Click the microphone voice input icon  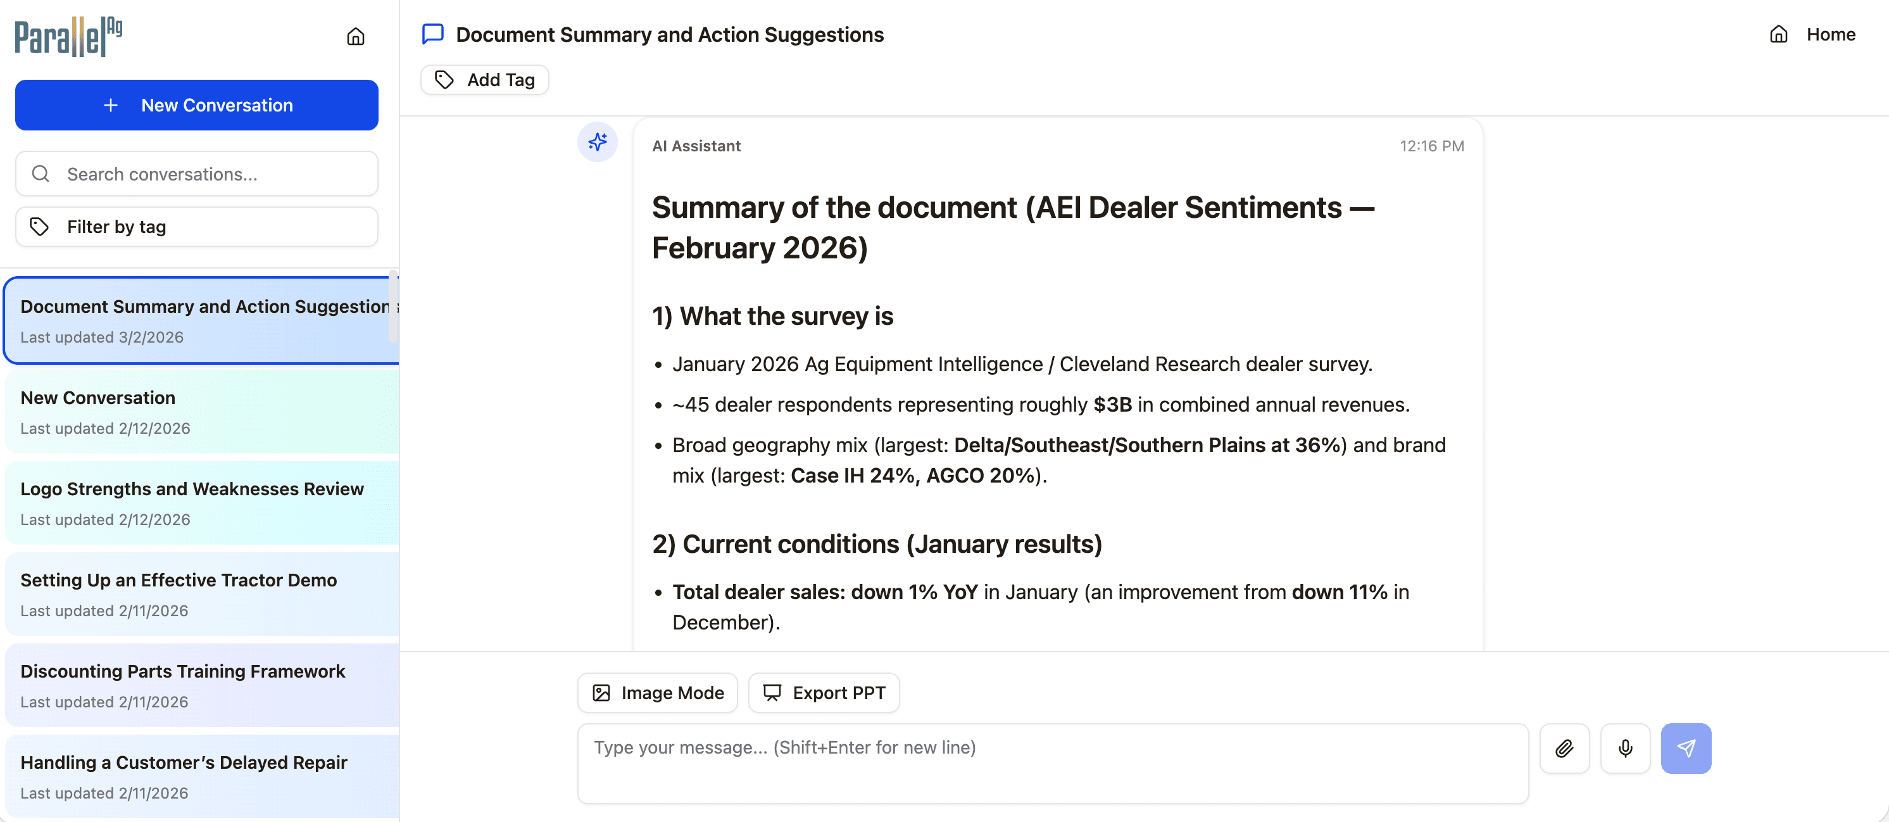tap(1625, 748)
